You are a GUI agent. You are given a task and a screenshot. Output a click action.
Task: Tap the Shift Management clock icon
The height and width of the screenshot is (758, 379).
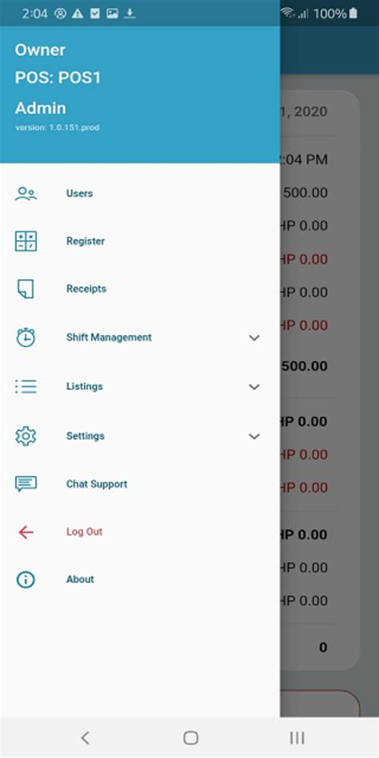(x=26, y=337)
